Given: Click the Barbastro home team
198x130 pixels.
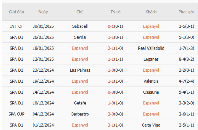Looking at the screenshot, I should (80, 114).
